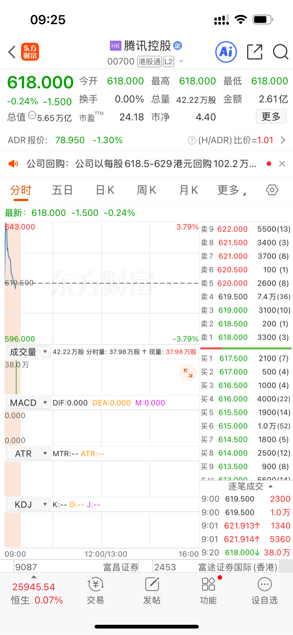Image resolution: width=293 pixels, height=635 pixels.
Task: Switch to the 五日 tab
Action: [x=62, y=190]
